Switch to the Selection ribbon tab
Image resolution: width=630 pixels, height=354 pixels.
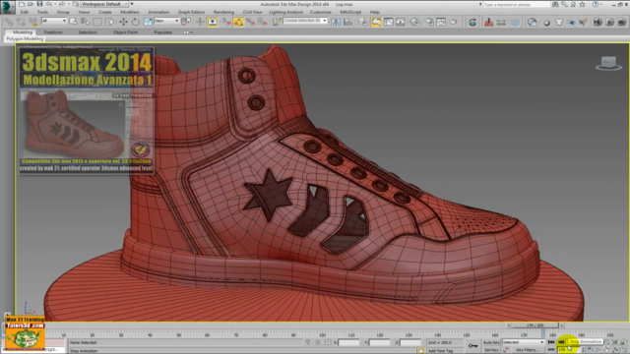(88, 32)
